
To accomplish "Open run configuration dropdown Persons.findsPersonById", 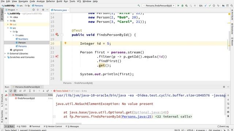I will coord(159,5).
